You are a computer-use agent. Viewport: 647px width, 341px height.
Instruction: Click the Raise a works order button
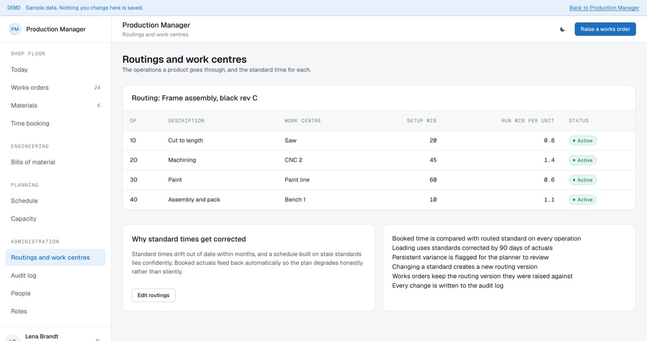click(605, 29)
